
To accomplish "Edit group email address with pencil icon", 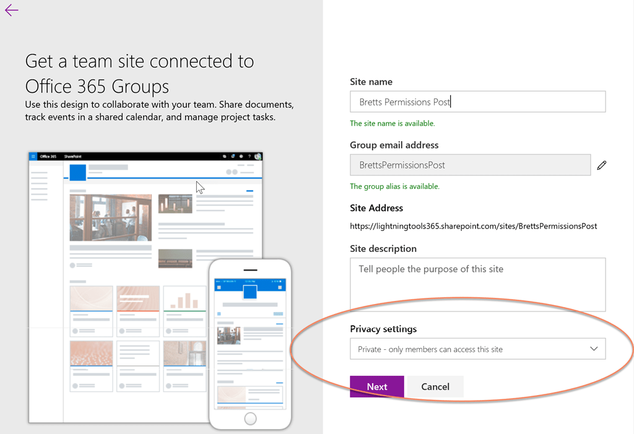I will click(x=602, y=165).
